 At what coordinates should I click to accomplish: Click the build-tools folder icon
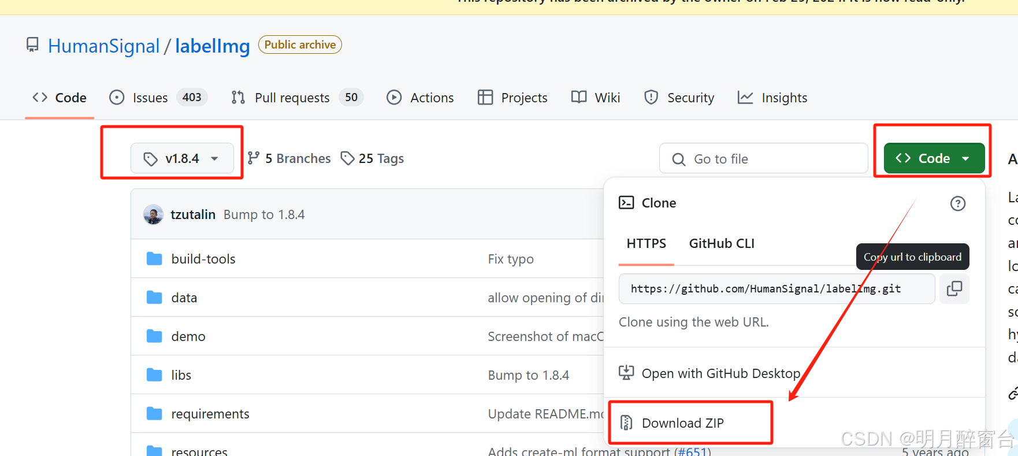[154, 258]
